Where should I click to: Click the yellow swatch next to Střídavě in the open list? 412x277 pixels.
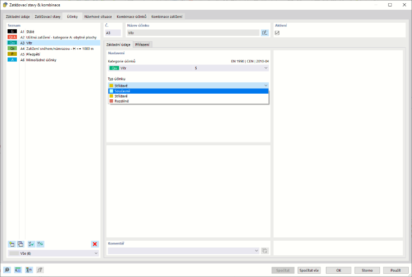point(112,96)
